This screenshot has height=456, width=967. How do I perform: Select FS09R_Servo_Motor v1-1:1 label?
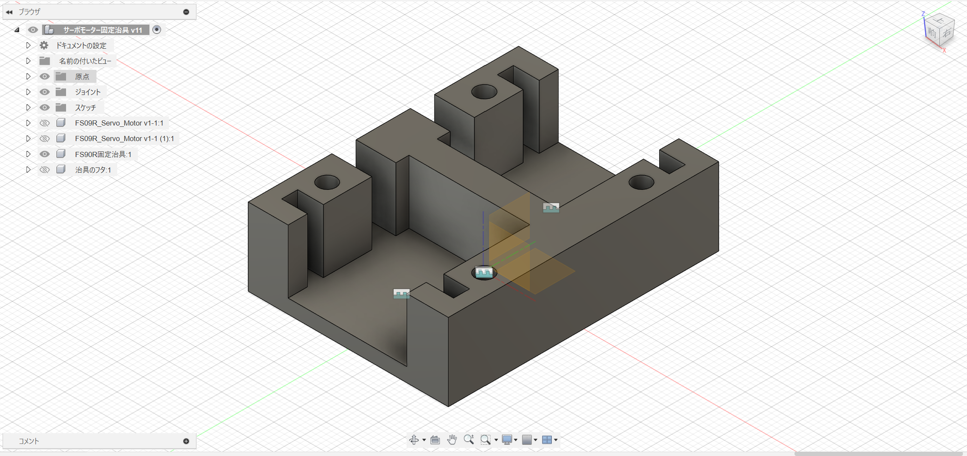pyautogui.click(x=119, y=123)
